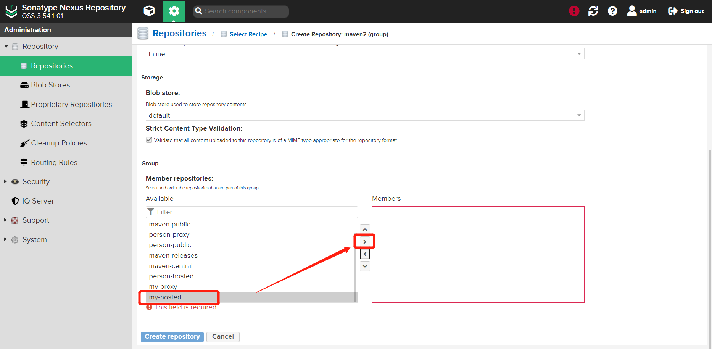Open the Help question mark icon
This screenshot has height=349, width=712.
(612, 11)
